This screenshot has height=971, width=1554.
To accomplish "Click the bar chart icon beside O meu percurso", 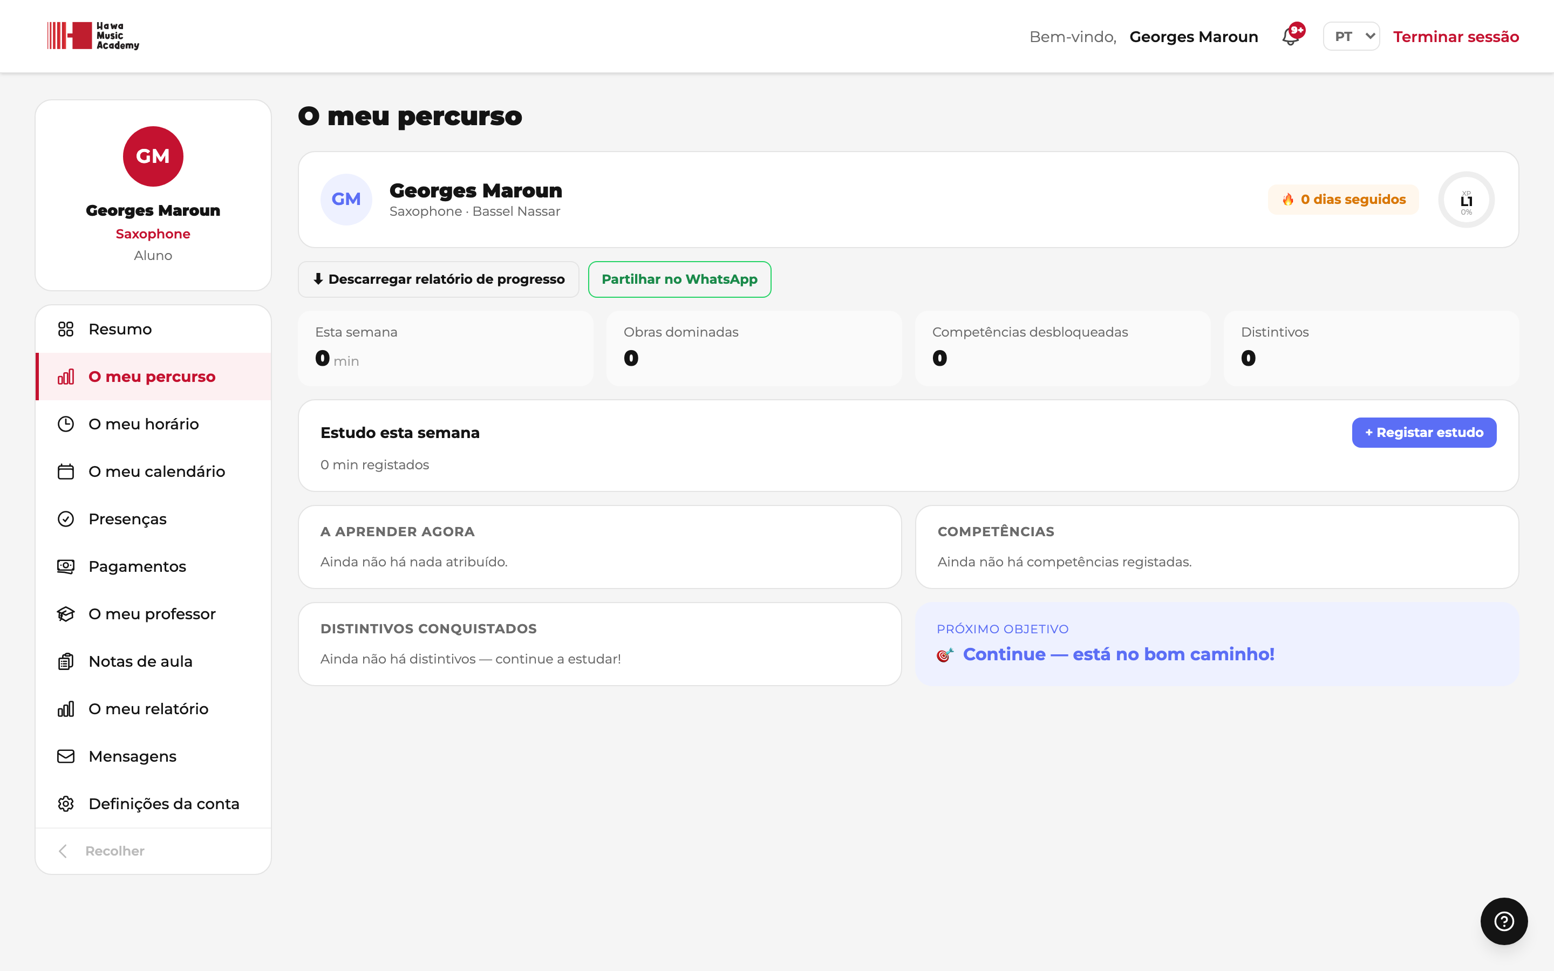I will pos(65,377).
